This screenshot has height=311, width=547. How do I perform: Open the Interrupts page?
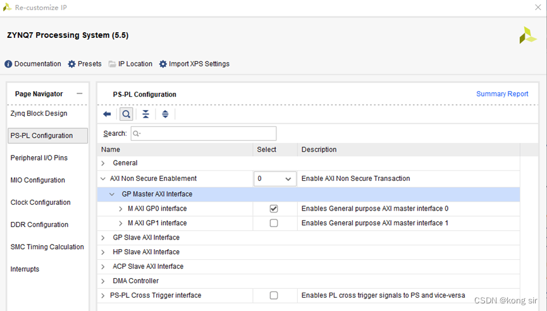[25, 269]
